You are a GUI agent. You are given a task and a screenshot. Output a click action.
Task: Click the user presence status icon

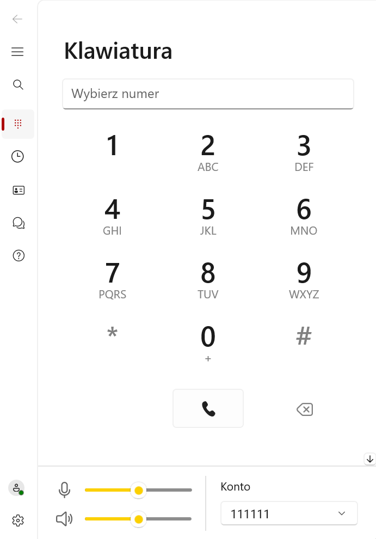(x=16, y=488)
